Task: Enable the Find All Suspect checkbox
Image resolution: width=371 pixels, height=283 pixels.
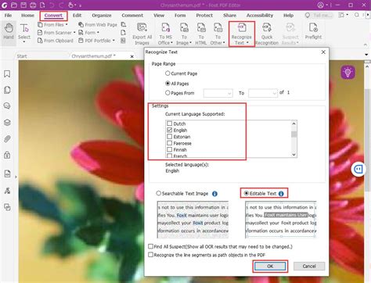Action: coord(150,246)
